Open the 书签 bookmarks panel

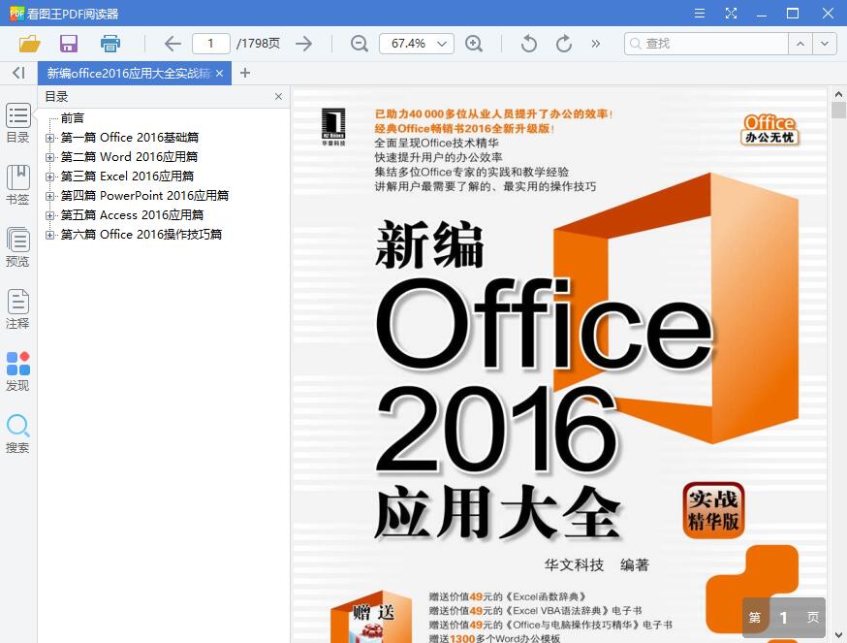pos(17,185)
